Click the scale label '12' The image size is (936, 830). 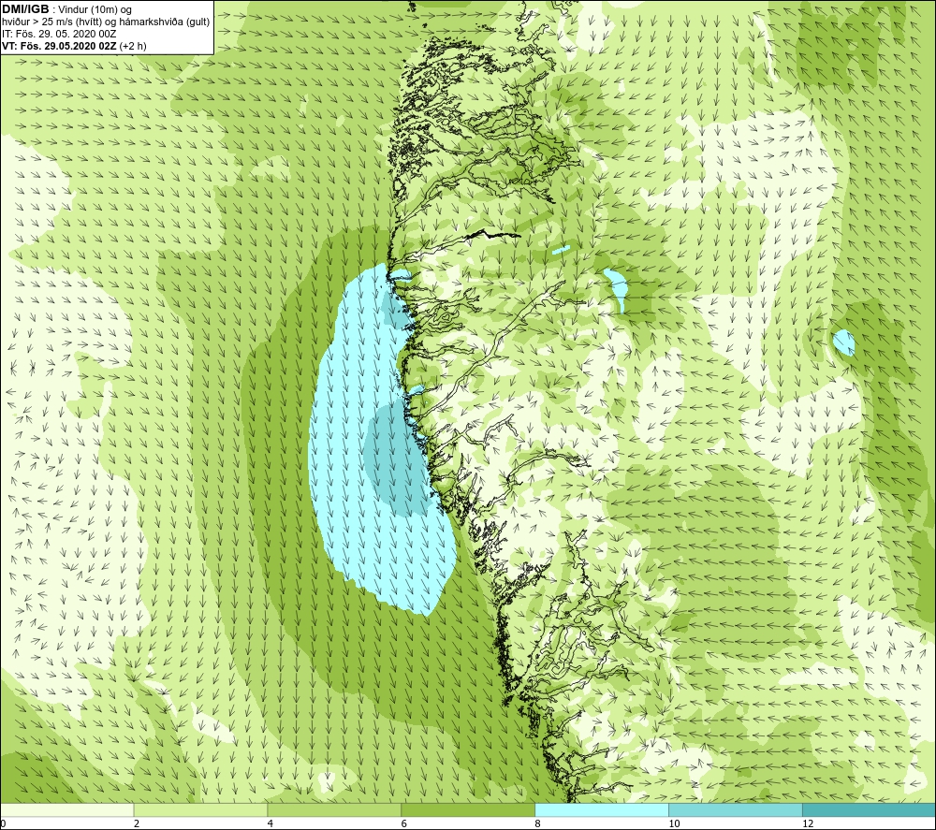coord(808,823)
